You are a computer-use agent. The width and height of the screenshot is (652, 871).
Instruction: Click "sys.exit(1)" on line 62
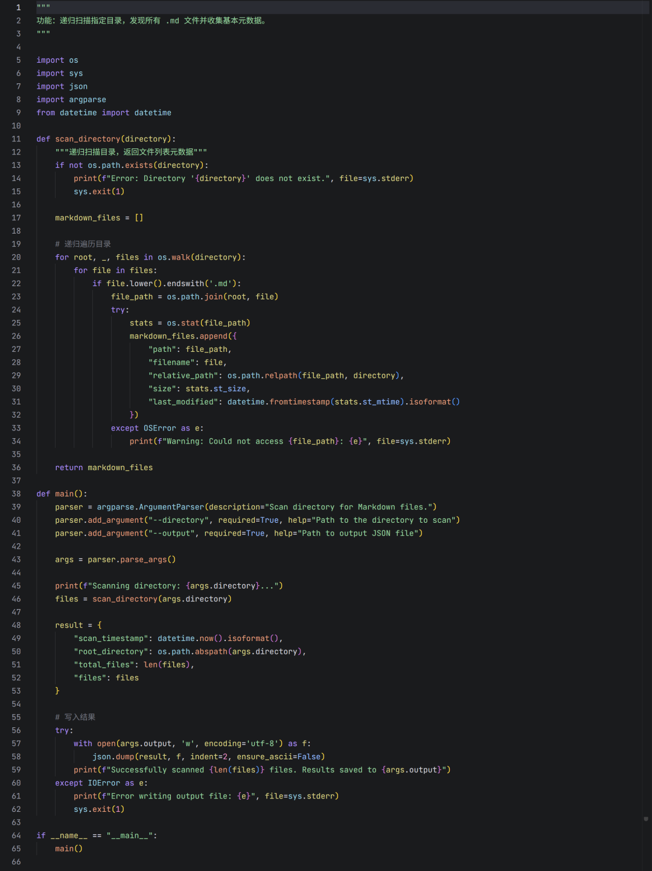[x=99, y=810]
